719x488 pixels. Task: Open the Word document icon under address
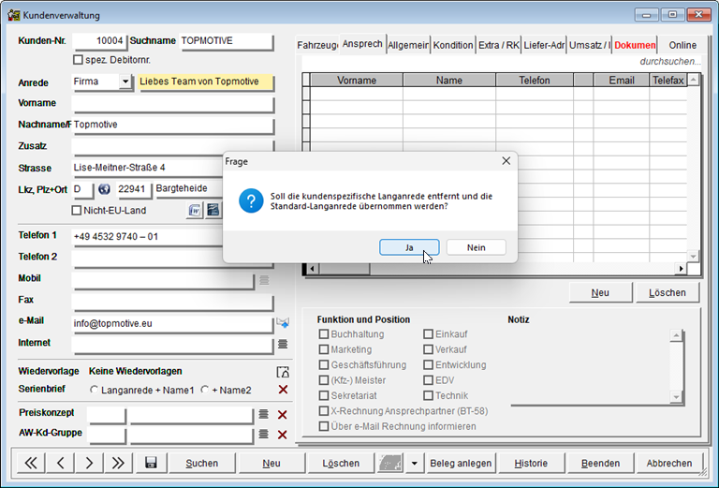pos(195,211)
